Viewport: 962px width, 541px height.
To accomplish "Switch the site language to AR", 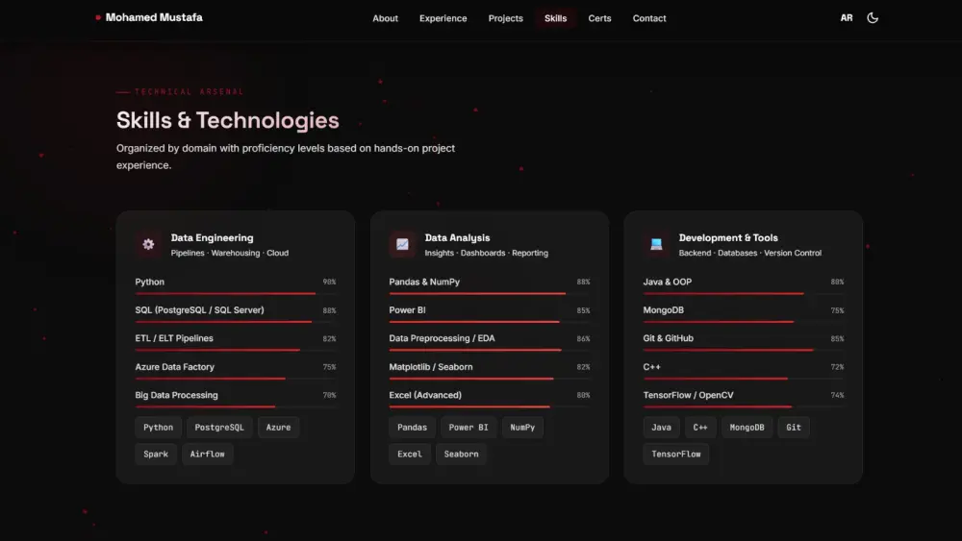I will [x=846, y=17].
